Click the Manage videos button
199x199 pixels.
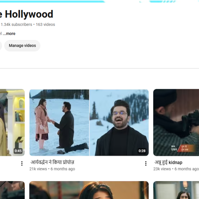point(22,46)
